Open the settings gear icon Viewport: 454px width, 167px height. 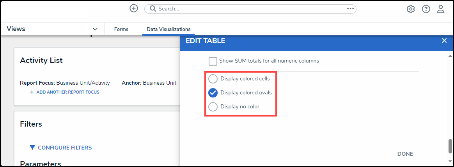(411, 9)
